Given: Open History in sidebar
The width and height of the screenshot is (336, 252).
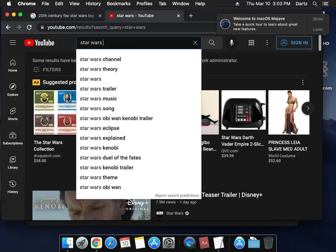Looking at the screenshot, I should pos(13,187).
